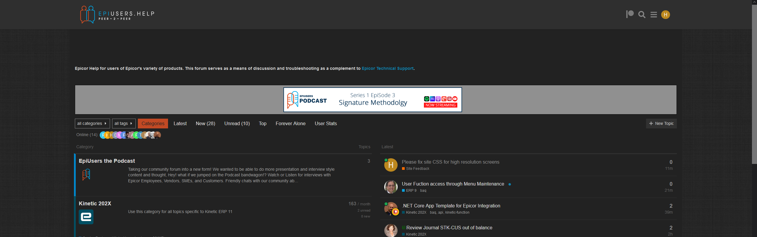Follow the Epicor Technical Support link
This screenshot has height=237, width=757.
point(388,68)
